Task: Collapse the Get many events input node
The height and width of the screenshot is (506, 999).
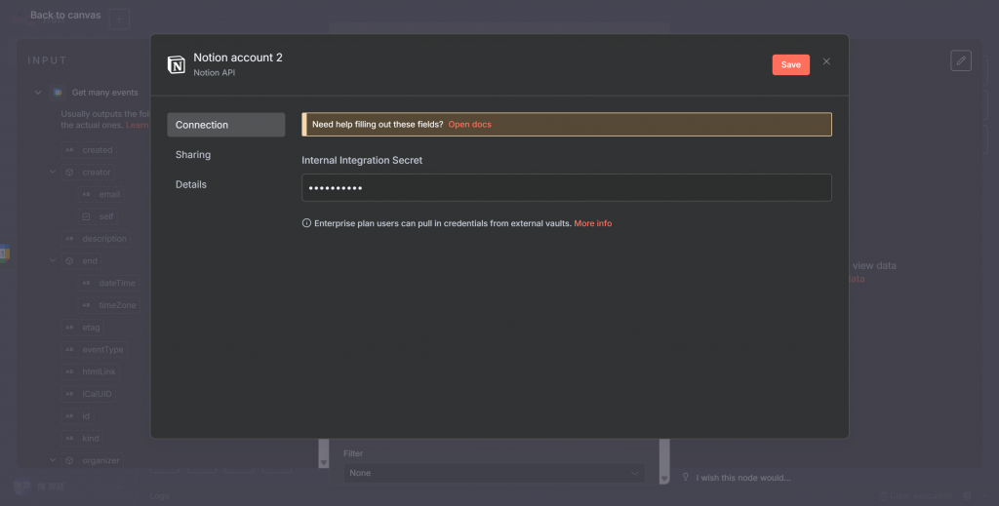Action: 38,93
